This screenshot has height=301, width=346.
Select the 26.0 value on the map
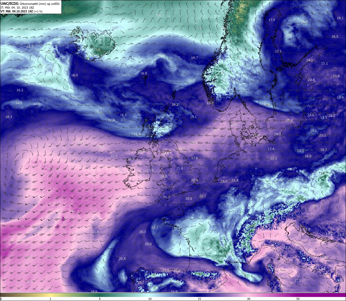pyautogui.click(x=177, y=271)
